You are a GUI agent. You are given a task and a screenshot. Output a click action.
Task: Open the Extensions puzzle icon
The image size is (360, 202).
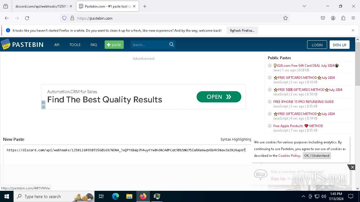pos(343,18)
